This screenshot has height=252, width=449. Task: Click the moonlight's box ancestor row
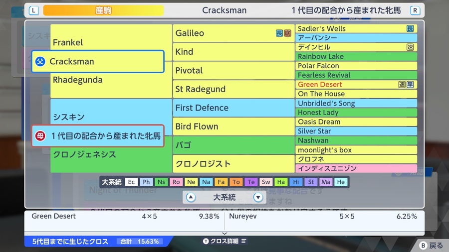[356, 150]
